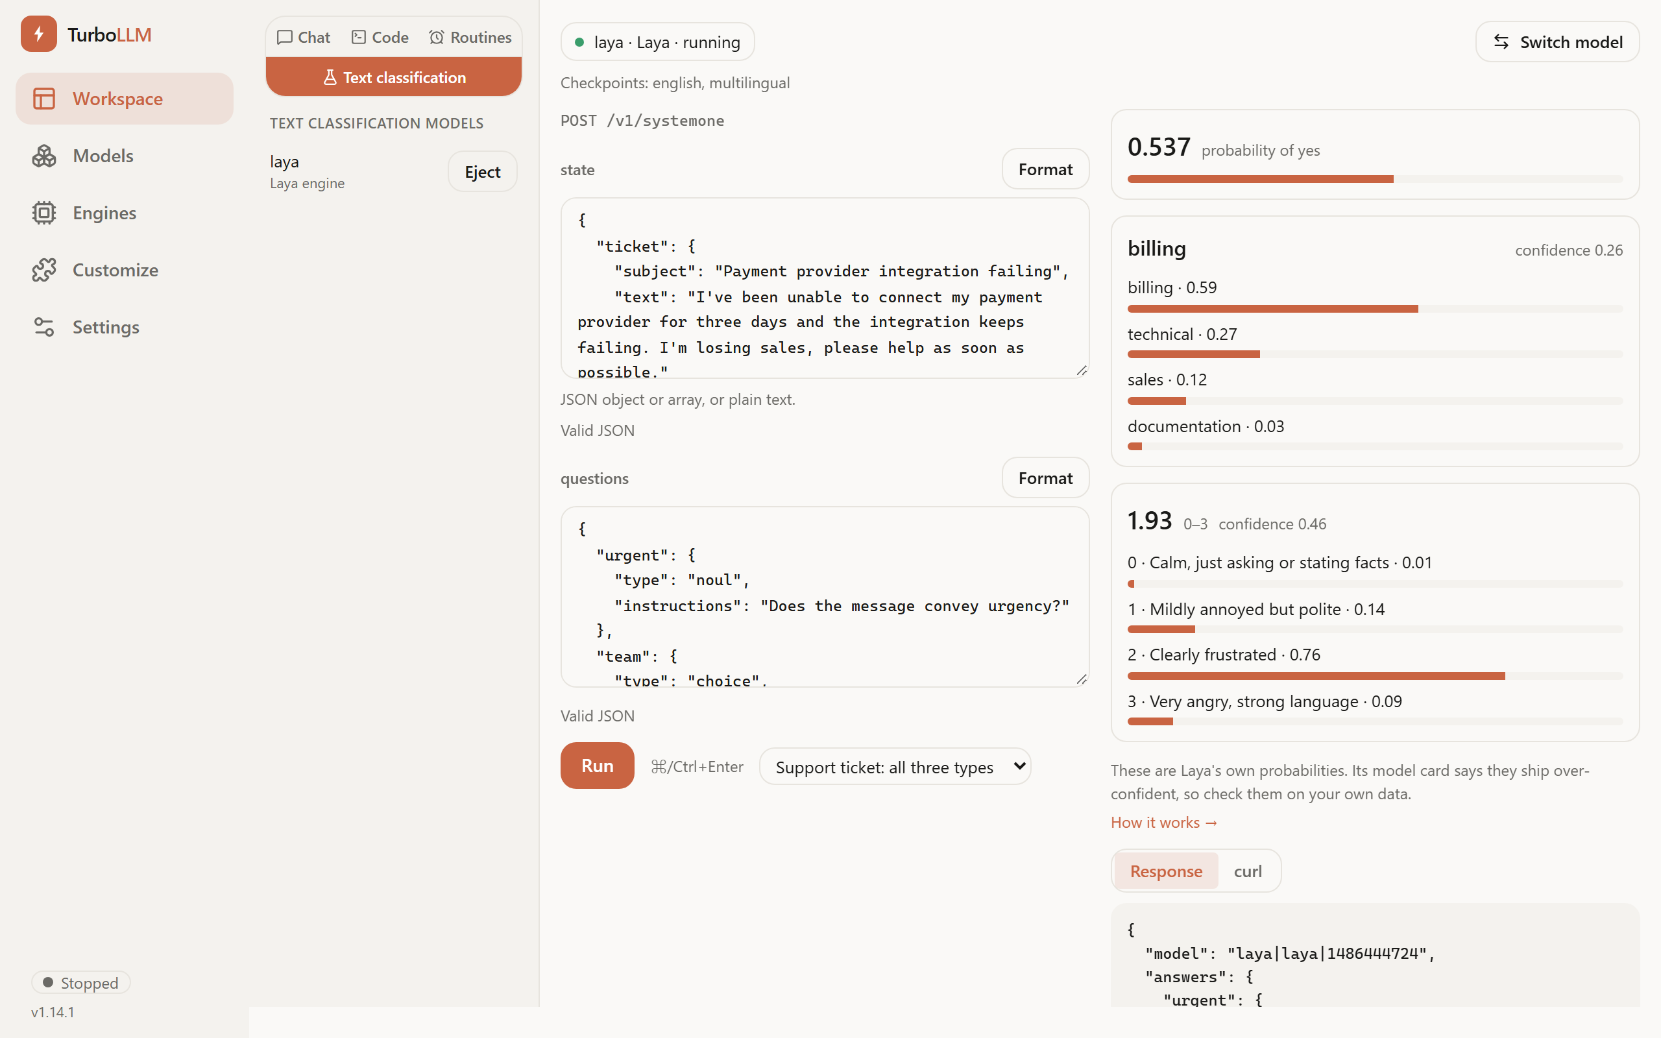This screenshot has height=1038, width=1661.
Task: Click the flask icon on Text classification
Action: (x=330, y=78)
